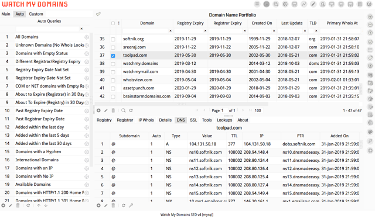Uncheck the toolpad.com row checkbox
This screenshot has height=218, width=375.
click(113, 56)
